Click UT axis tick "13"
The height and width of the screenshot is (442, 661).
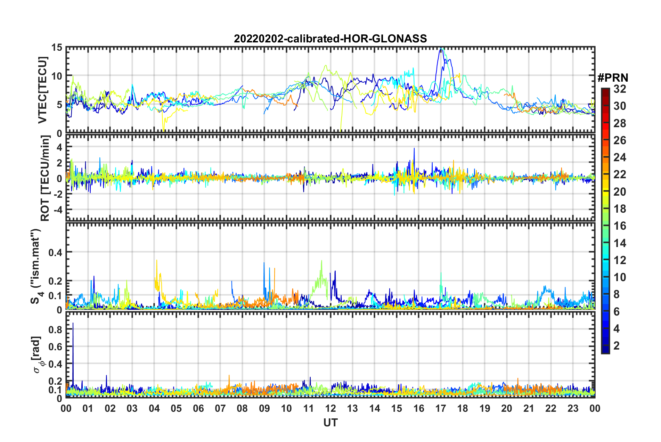coord(352,408)
